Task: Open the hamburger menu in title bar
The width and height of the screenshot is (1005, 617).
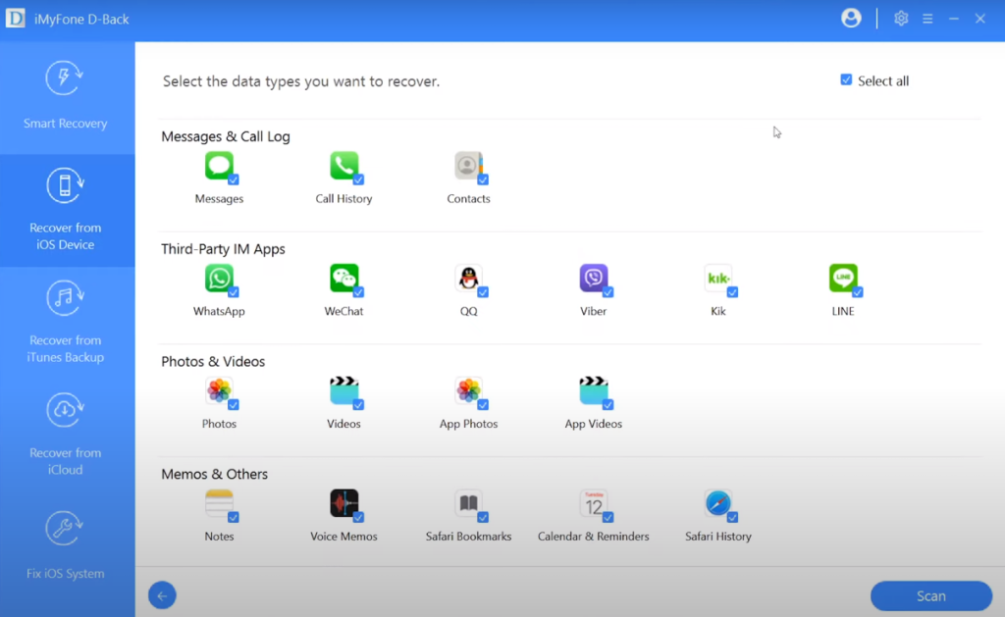Action: [927, 19]
